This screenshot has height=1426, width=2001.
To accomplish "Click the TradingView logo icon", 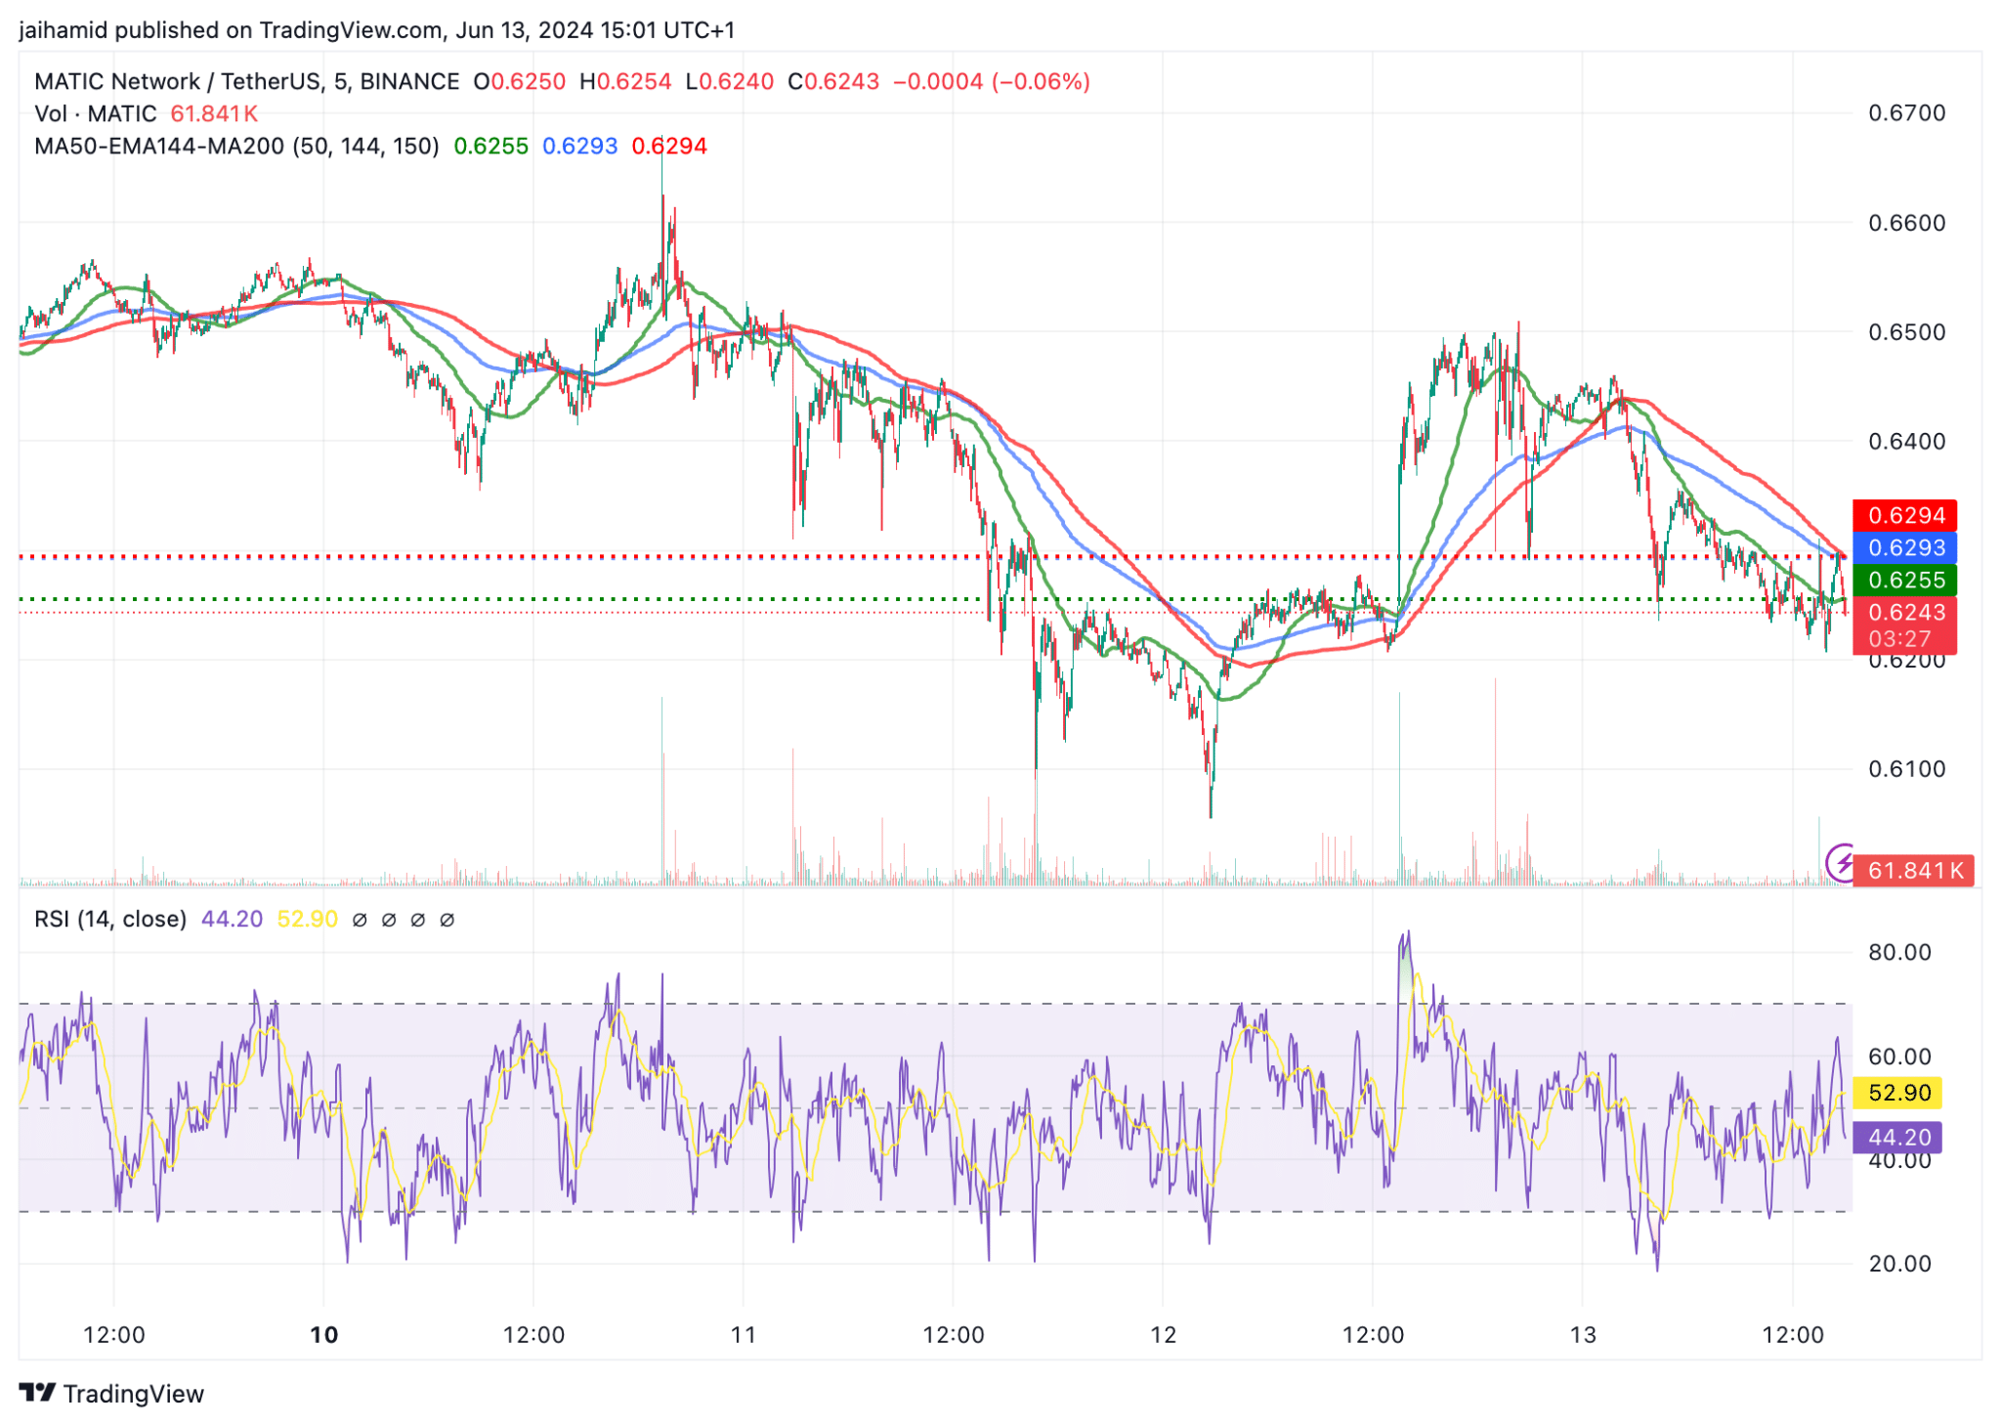I will tap(37, 1392).
